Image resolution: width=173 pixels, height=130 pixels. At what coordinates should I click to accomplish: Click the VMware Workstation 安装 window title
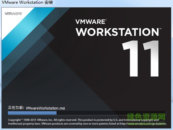coord(27,2)
